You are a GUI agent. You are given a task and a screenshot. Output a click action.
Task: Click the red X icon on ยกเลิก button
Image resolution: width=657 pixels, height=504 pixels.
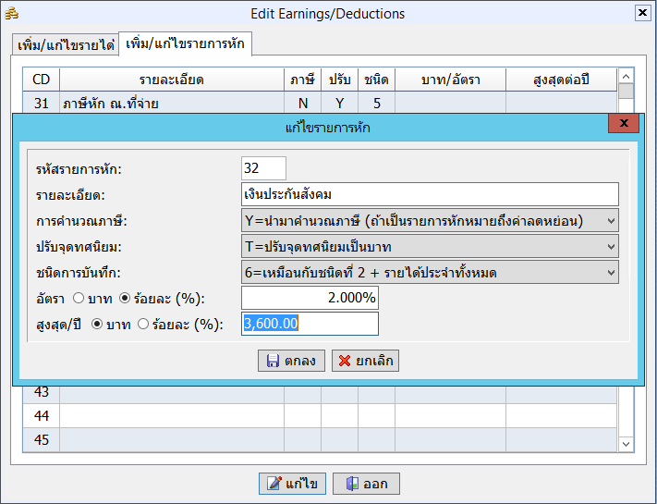344,361
